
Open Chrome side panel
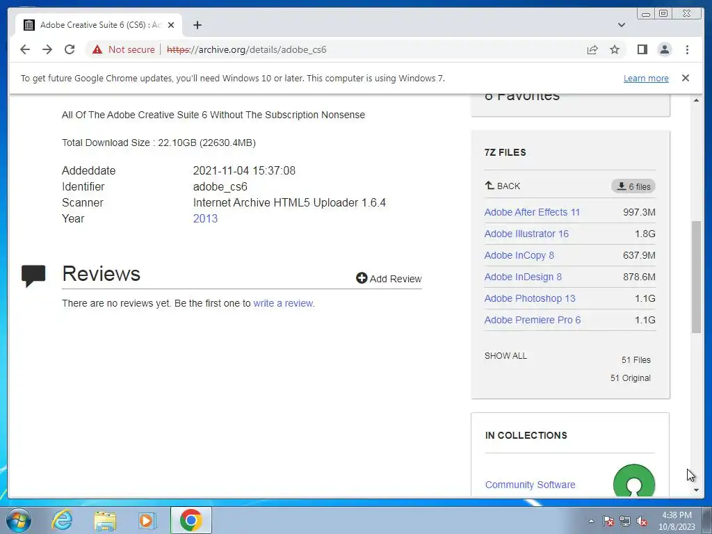pyautogui.click(x=642, y=49)
